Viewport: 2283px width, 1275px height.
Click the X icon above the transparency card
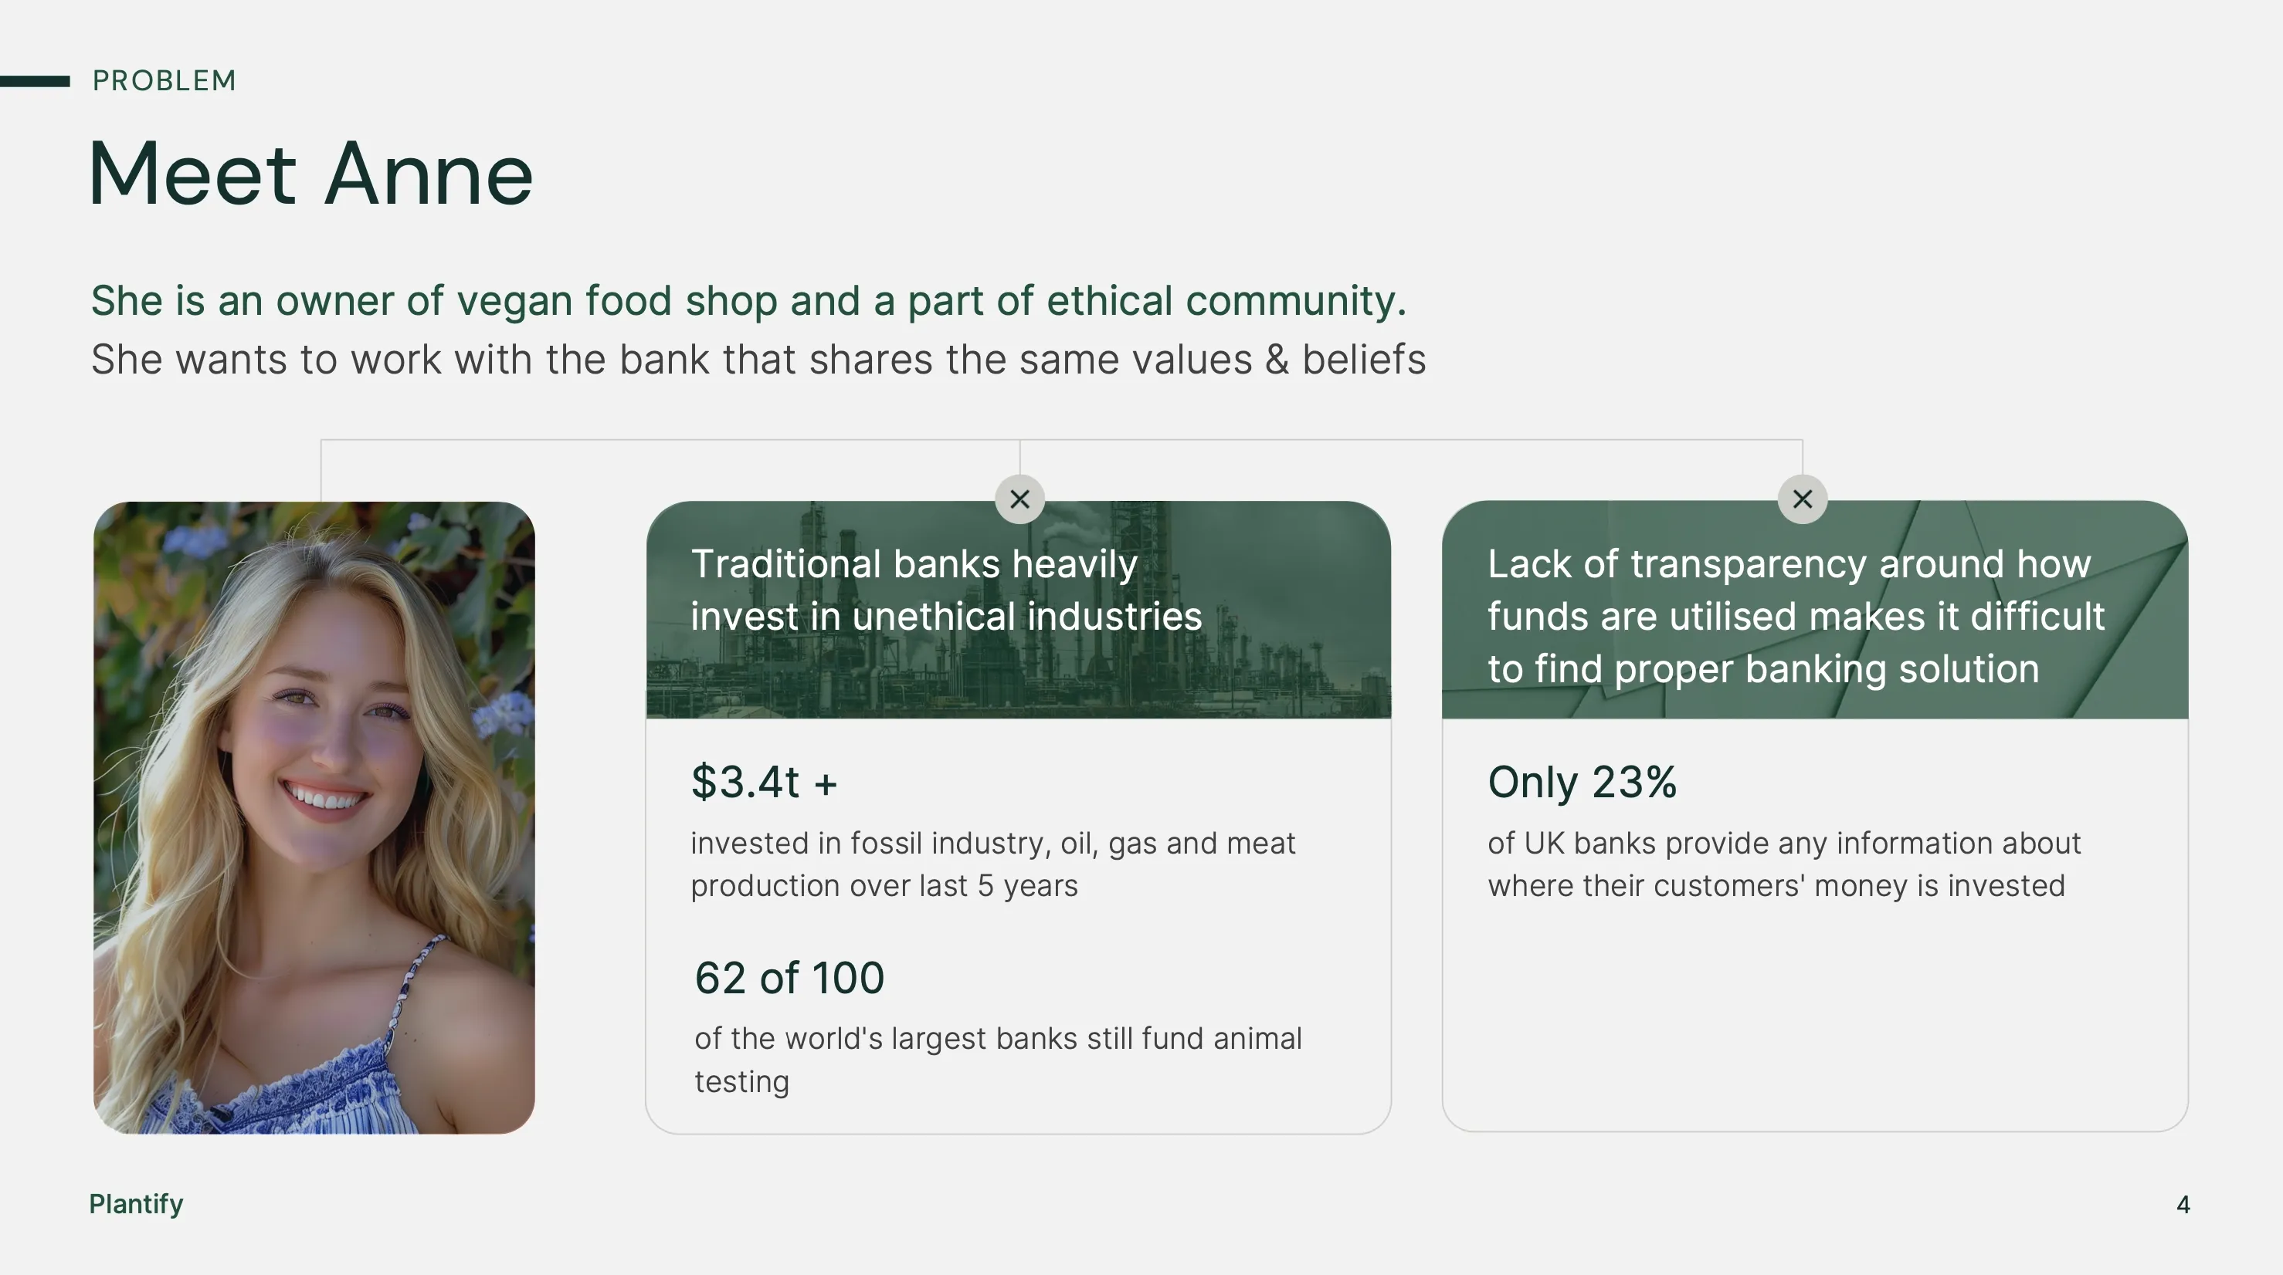point(1802,499)
